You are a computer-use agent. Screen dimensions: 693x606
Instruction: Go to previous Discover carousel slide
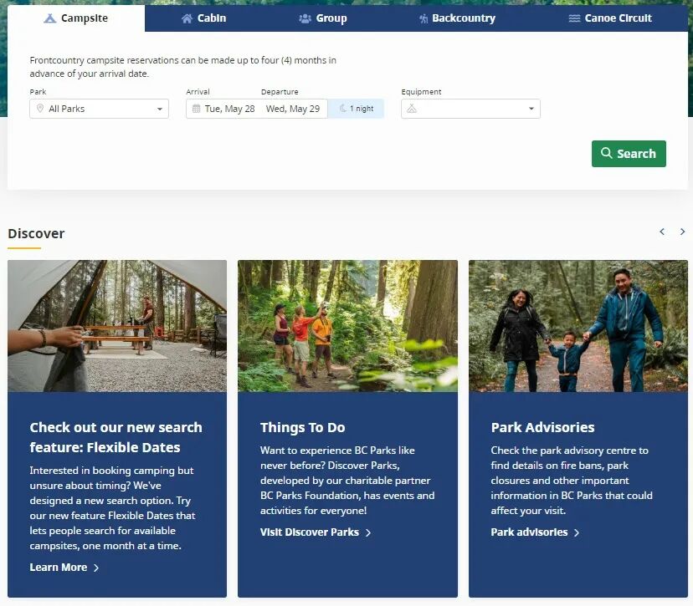tap(662, 232)
